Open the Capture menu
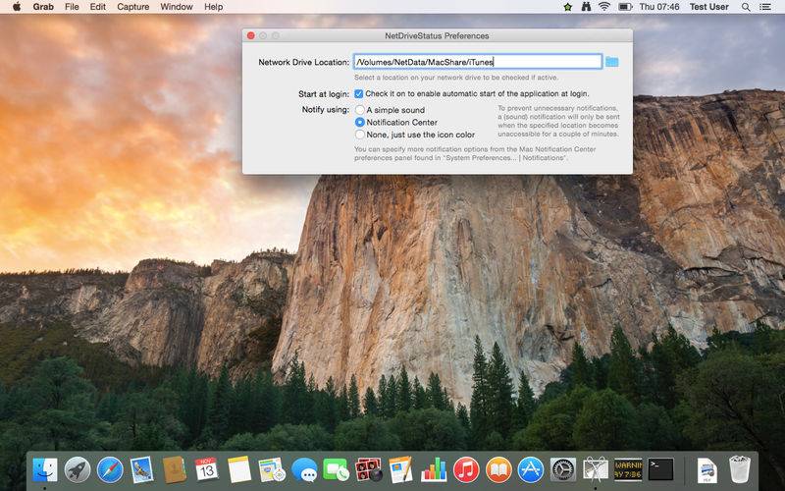785x491 pixels. 132,7
